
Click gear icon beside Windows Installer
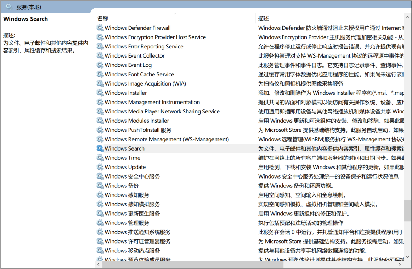[100, 93]
